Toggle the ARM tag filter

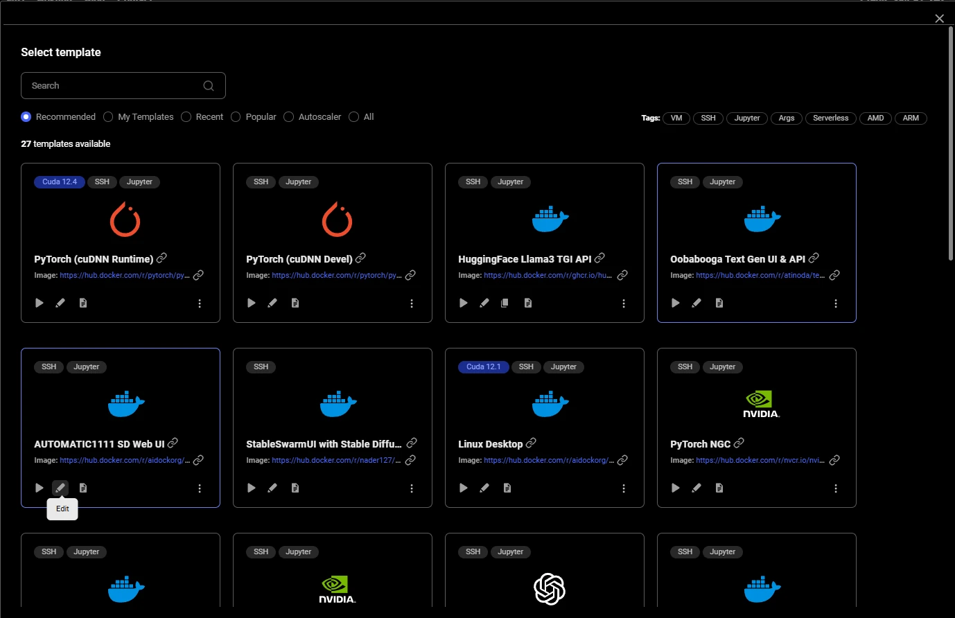click(911, 118)
